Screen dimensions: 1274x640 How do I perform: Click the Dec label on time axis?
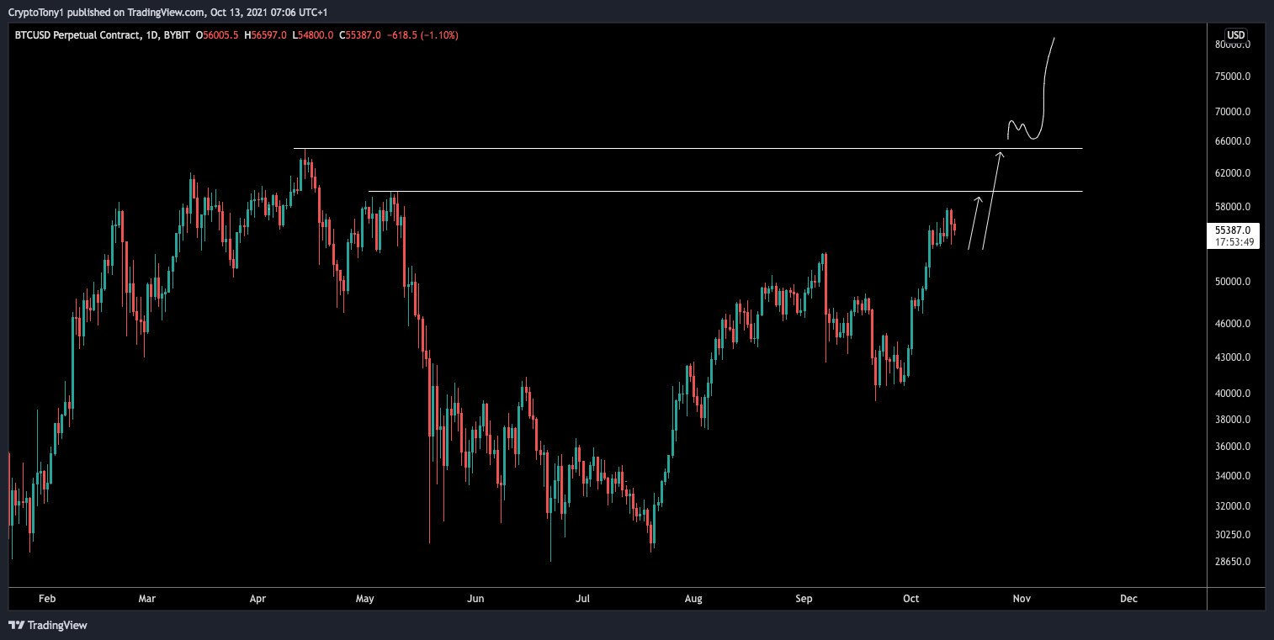(x=1128, y=599)
